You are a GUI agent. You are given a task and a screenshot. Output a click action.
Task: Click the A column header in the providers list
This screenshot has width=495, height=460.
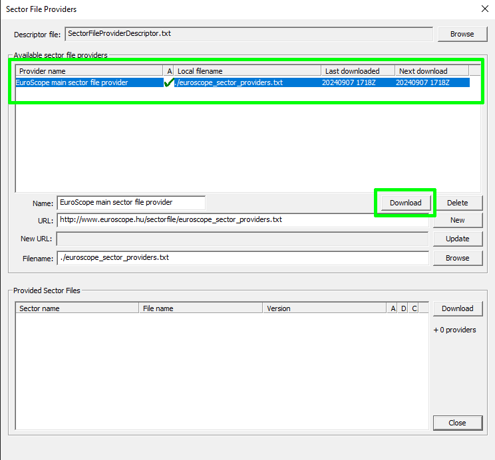pos(168,70)
